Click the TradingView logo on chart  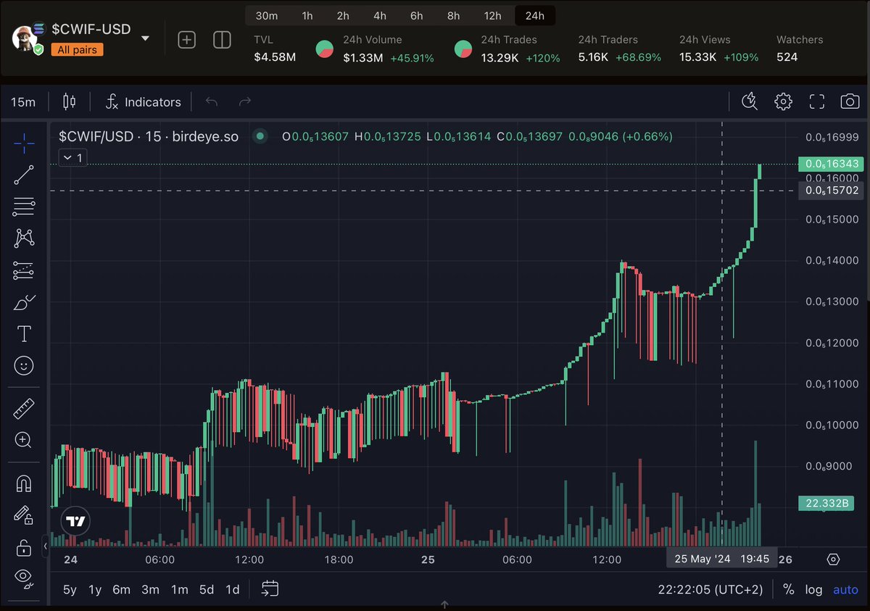75,520
